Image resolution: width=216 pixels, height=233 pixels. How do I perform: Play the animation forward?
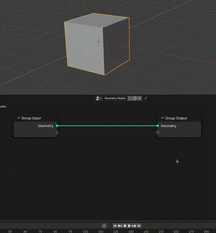[x=129, y=226]
